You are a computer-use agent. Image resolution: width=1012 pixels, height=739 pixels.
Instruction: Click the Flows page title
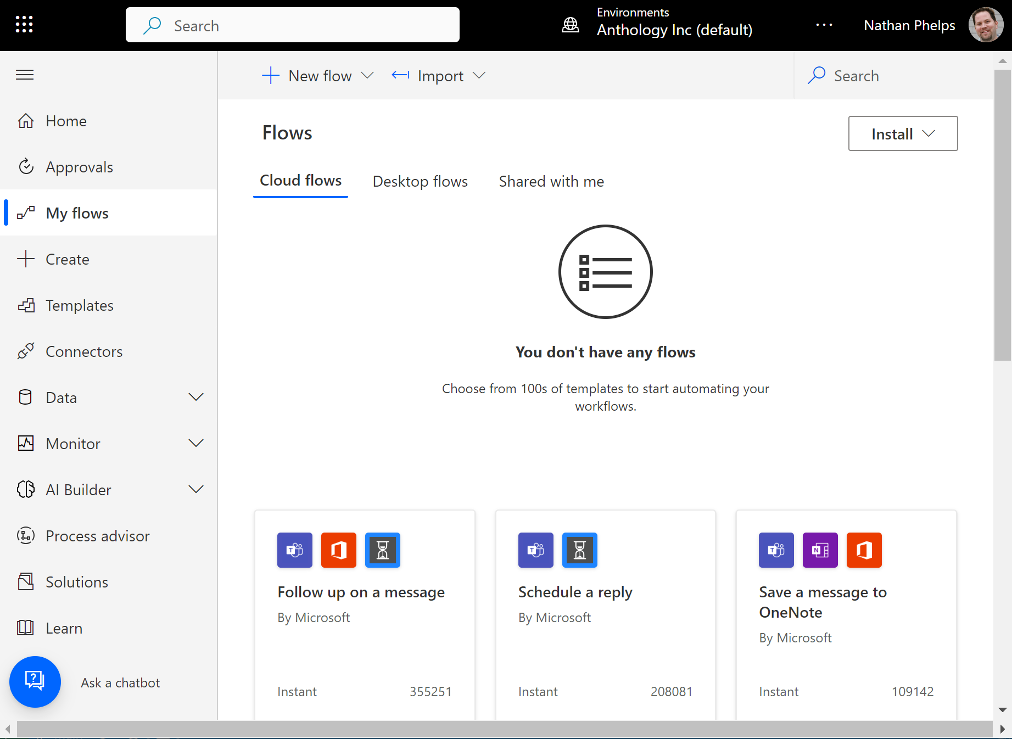[x=287, y=133]
